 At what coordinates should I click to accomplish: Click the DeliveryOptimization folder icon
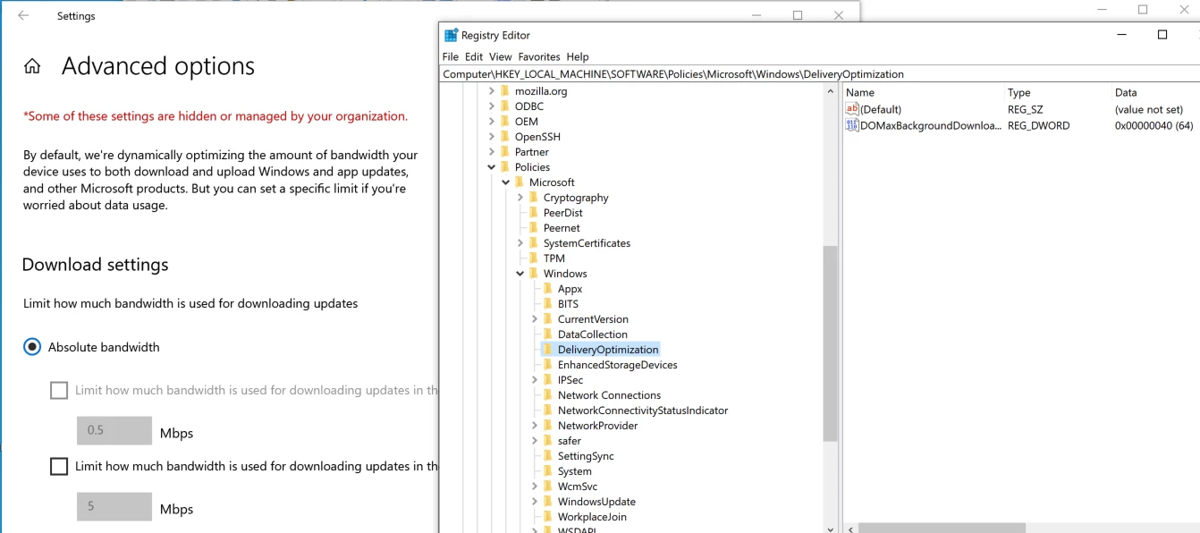[x=548, y=350]
